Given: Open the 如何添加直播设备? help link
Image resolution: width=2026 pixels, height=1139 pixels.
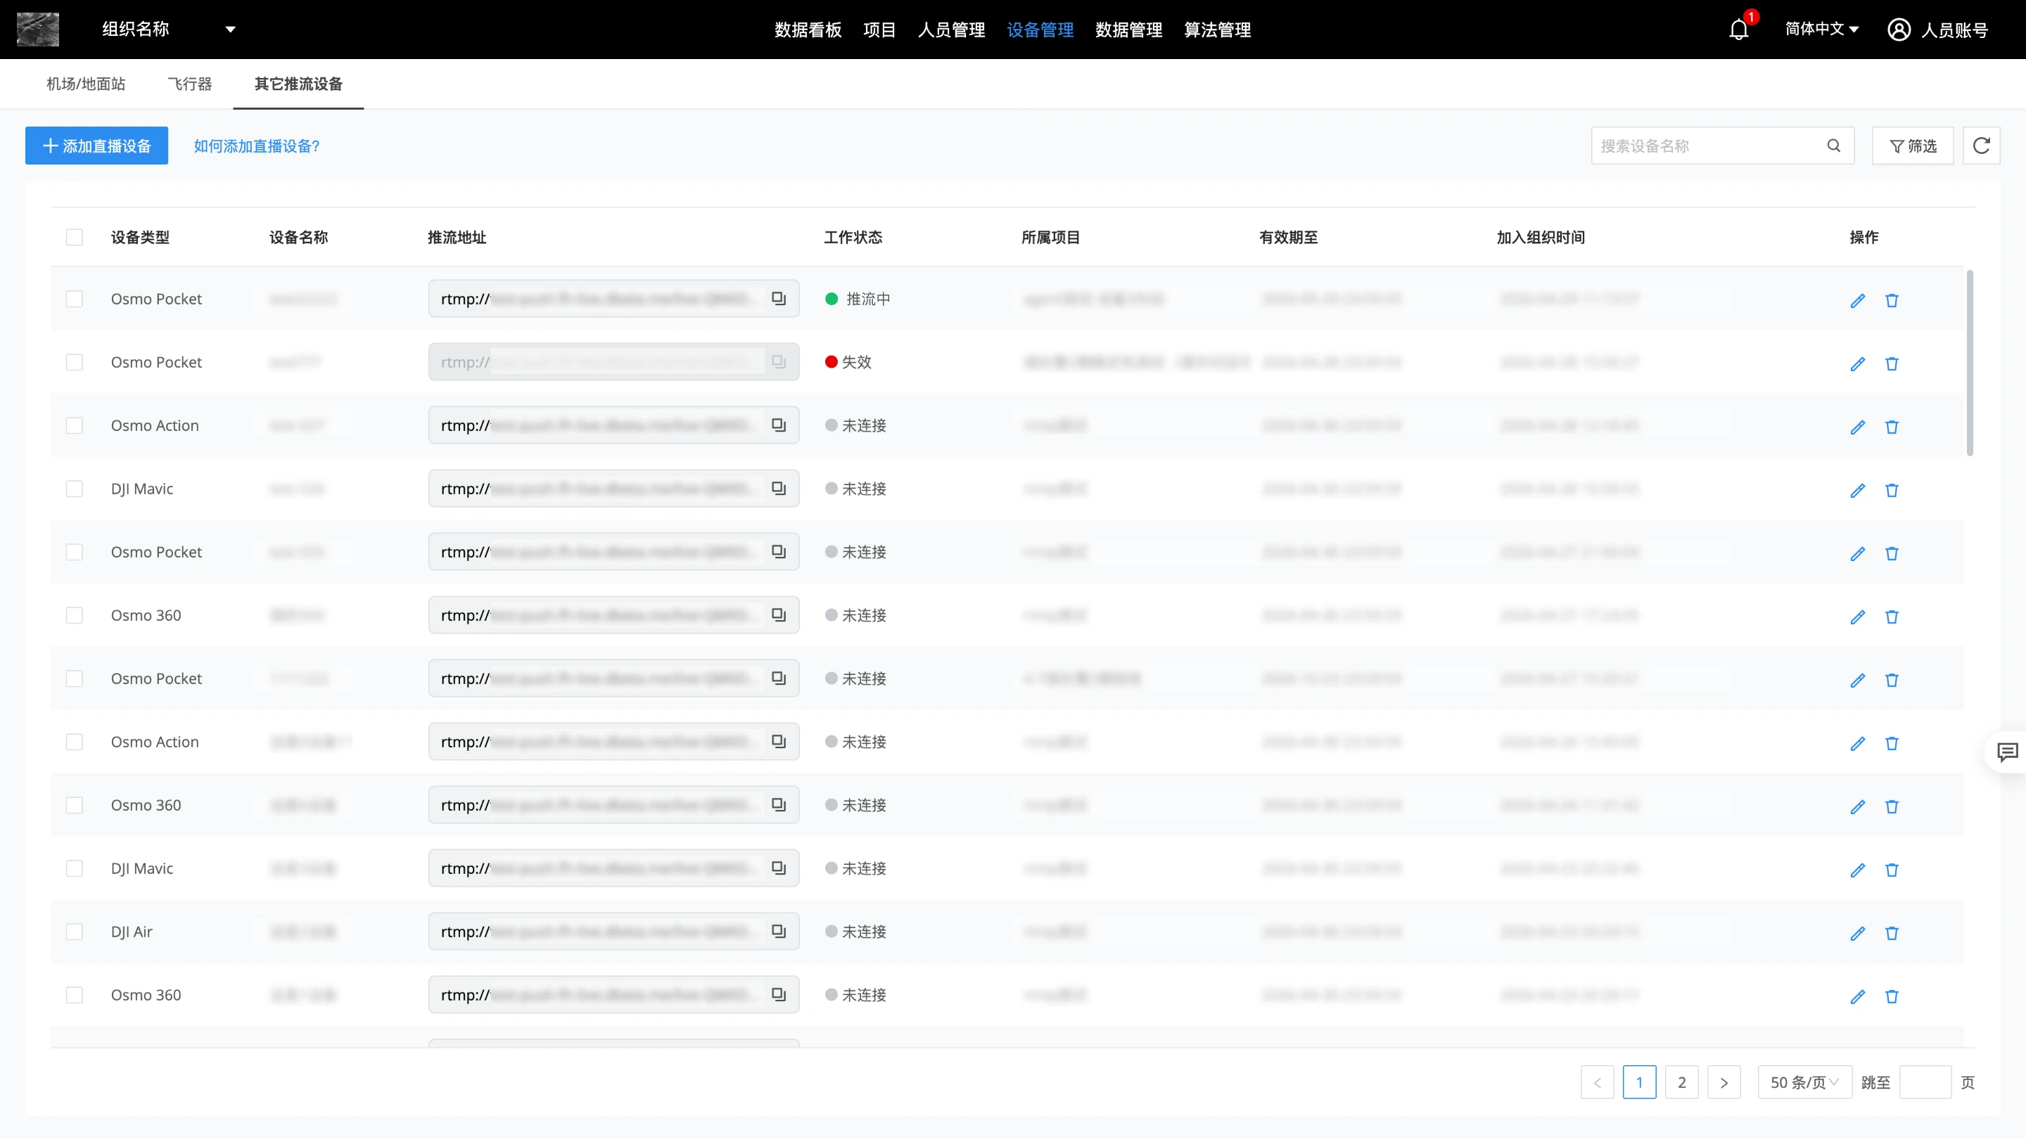Looking at the screenshot, I should 256,146.
